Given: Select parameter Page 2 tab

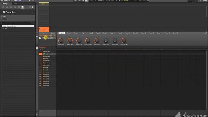Looking at the screenshot, I should tap(69, 33).
